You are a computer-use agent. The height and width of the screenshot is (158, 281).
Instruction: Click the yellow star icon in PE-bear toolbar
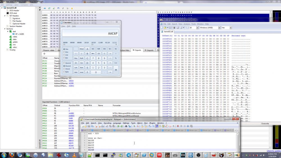(72, 8)
